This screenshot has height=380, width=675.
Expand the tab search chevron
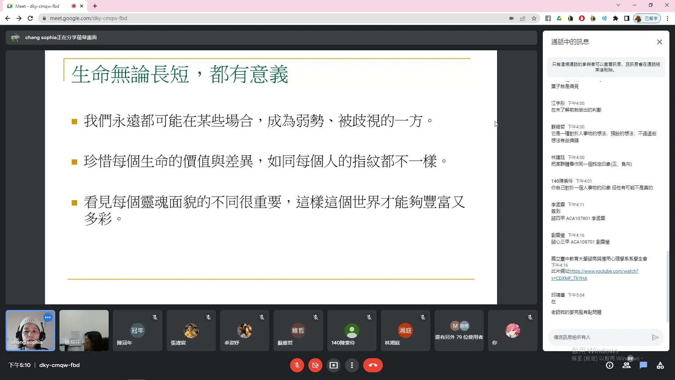(x=618, y=5)
